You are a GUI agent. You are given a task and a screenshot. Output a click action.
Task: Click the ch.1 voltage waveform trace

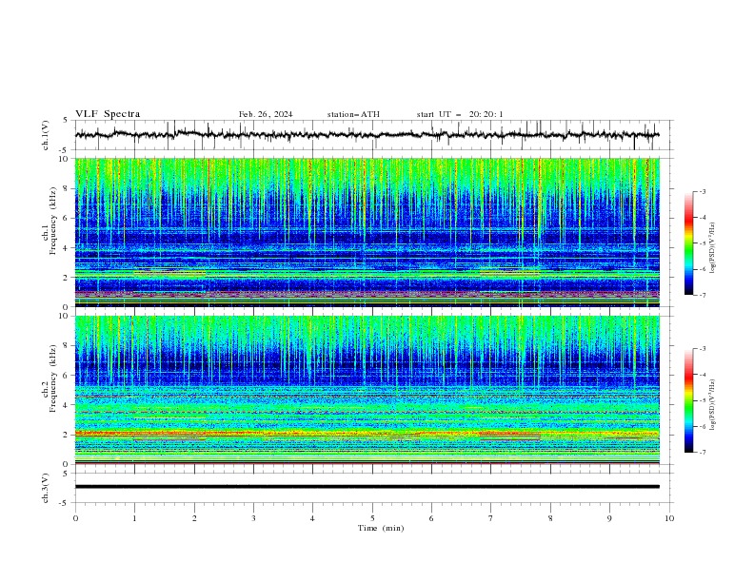click(x=367, y=135)
